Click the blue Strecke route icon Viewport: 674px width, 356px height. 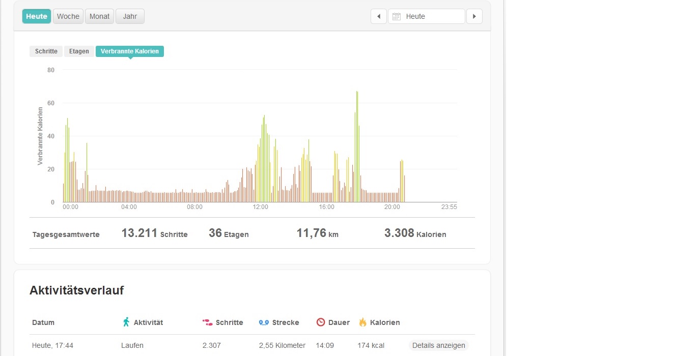[264, 322]
